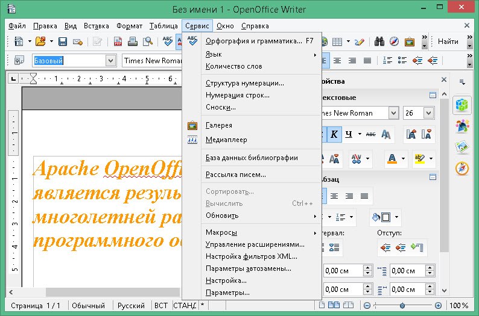Open the underline style dropdown arrow in the sidebar
The image size is (479, 316).
[360, 134]
